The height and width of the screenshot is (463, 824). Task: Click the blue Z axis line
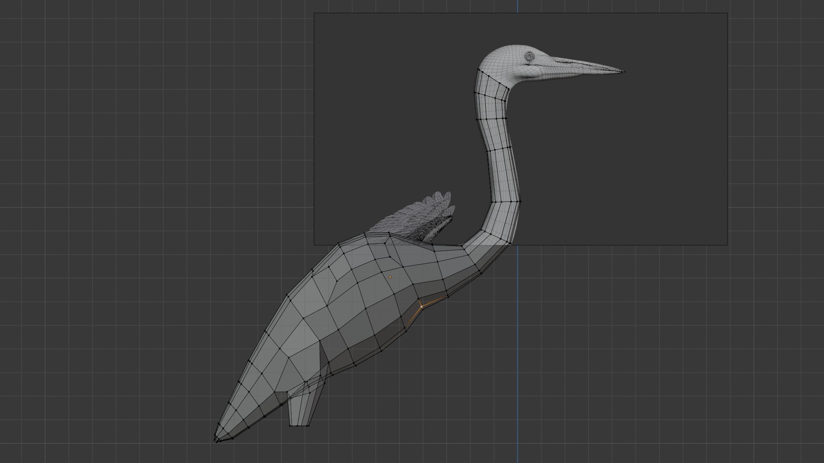[518, 343]
